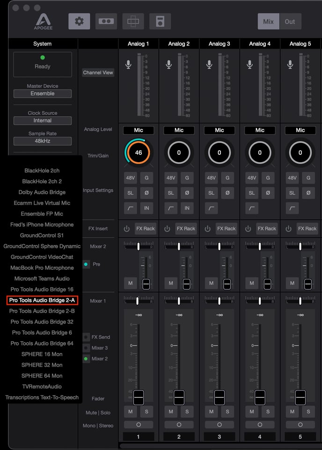
Task: Open the Master Device Ensemble dropdown
Action: pyautogui.click(x=43, y=94)
